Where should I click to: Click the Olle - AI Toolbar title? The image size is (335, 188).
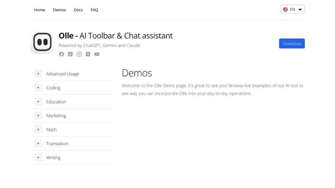pyautogui.click(x=116, y=36)
